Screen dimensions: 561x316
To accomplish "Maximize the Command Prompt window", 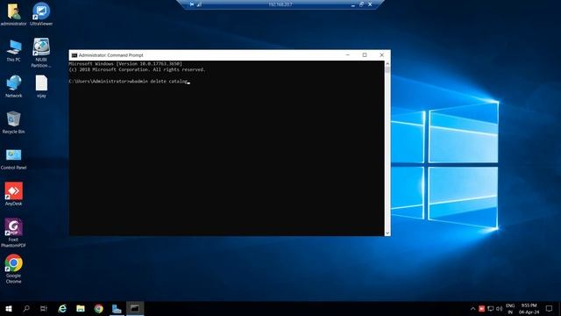I will pyautogui.click(x=365, y=54).
